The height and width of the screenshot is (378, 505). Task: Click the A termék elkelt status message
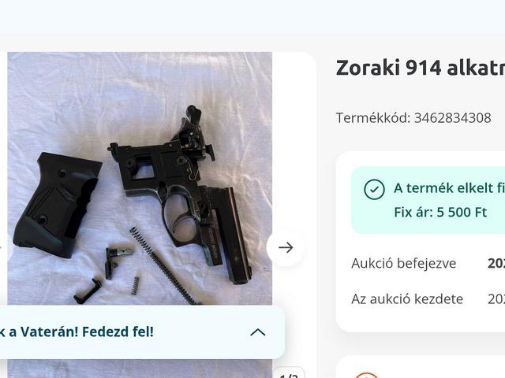point(449,188)
